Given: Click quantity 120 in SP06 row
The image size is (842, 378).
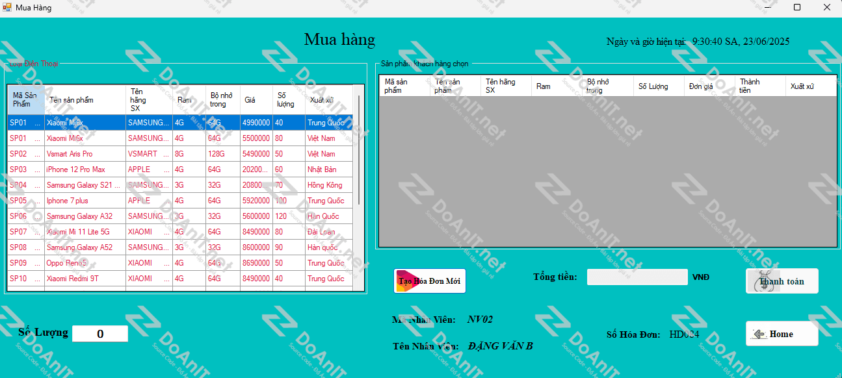Looking at the screenshot, I should (x=289, y=216).
